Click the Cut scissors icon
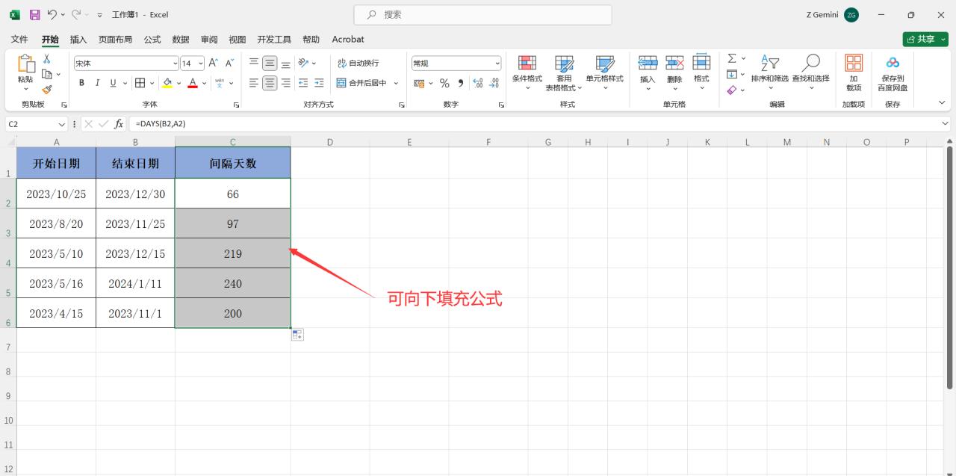The width and height of the screenshot is (956, 476). 46,59
